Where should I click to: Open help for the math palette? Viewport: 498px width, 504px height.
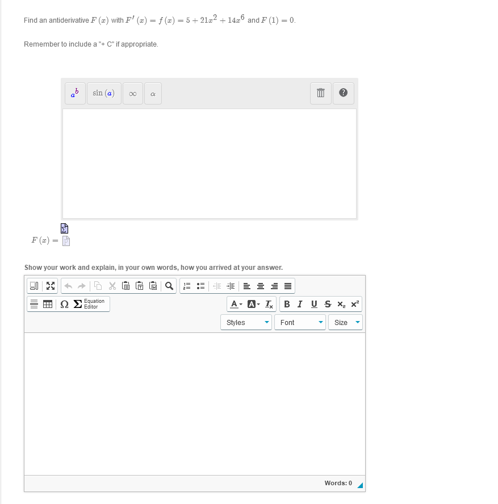coord(343,93)
